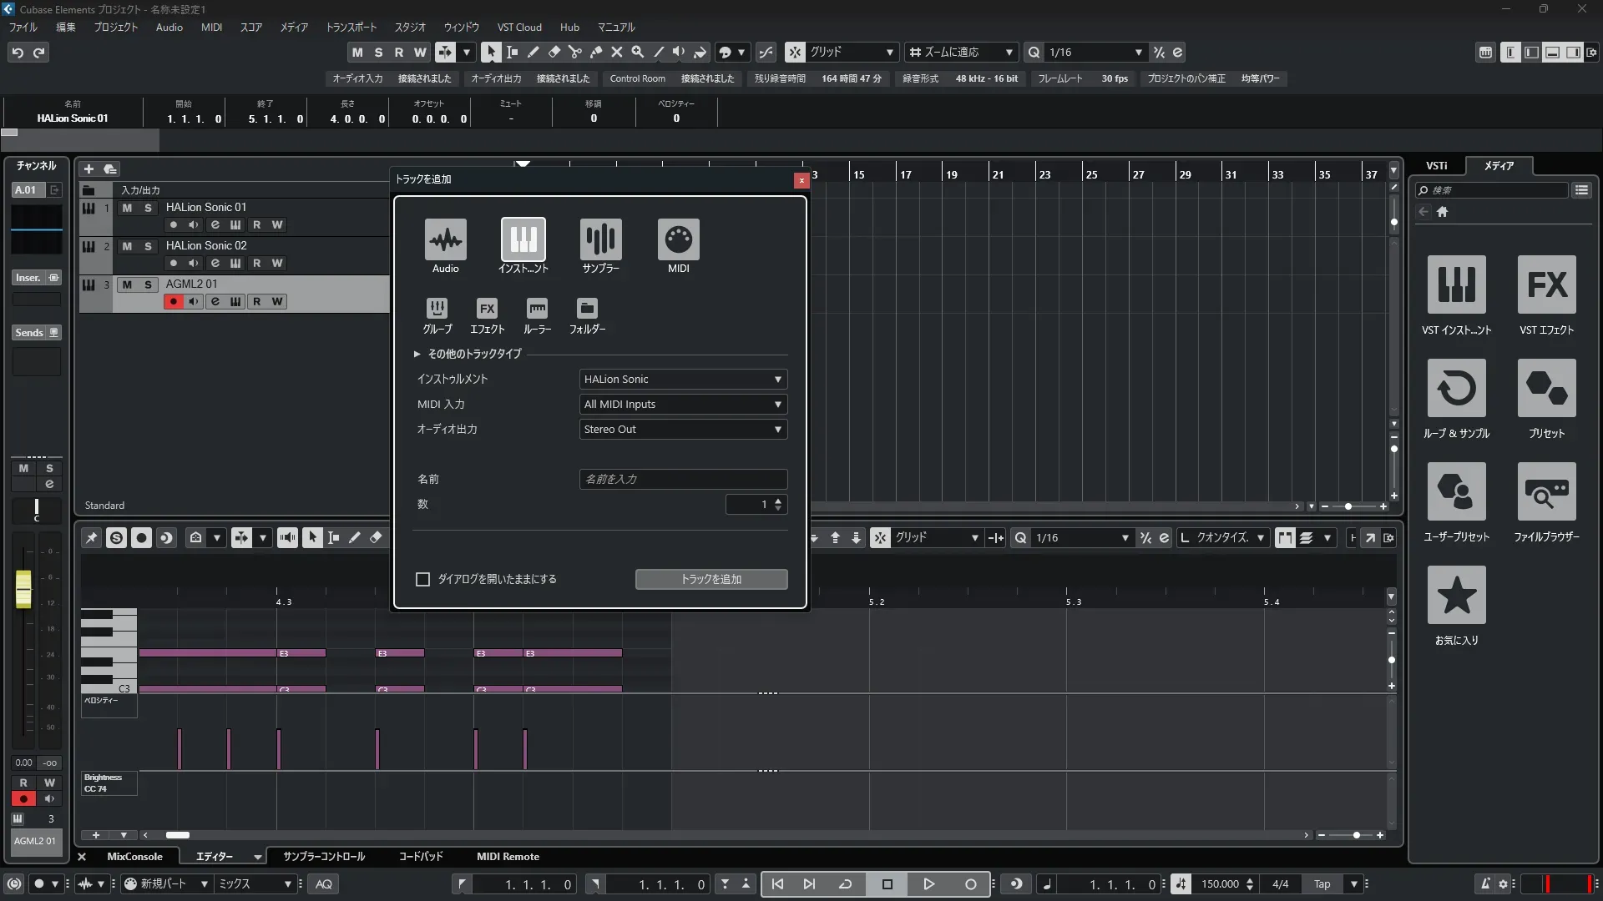Screen dimensions: 1603x901
Task: Choose the Sampler track type icon
Action: [x=600, y=240]
